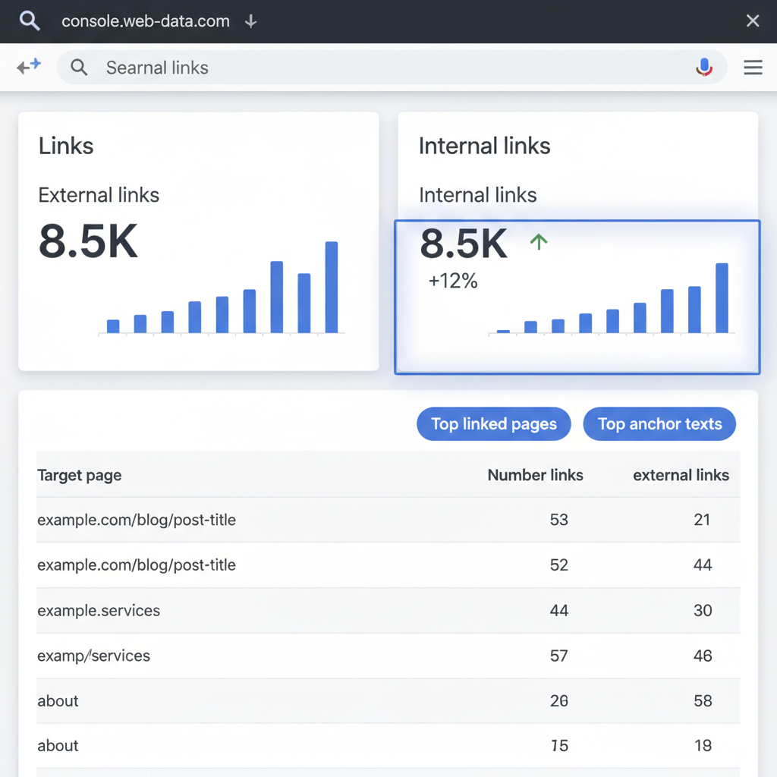Click the microphone voice search icon
The height and width of the screenshot is (777, 777).
(704, 68)
